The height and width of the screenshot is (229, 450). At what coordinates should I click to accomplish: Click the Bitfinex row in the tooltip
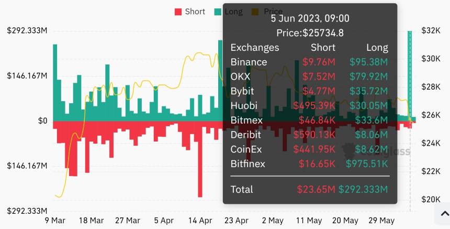click(x=310, y=164)
